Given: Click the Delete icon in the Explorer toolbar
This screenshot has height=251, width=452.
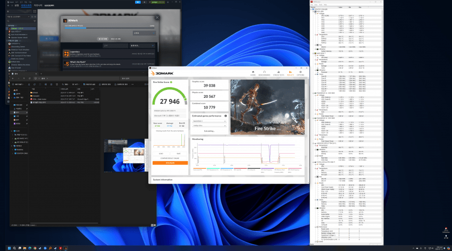Looking at the screenshot, I should point(57,85).
